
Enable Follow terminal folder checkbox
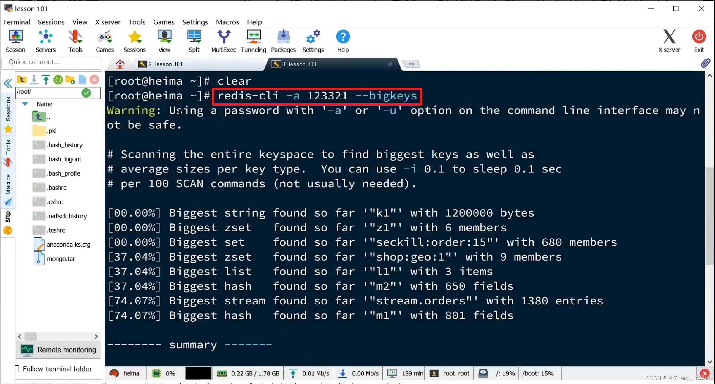(x=17, y=369)
